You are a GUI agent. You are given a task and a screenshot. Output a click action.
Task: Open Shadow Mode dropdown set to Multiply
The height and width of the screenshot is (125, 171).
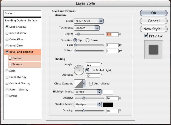(87, 104)
